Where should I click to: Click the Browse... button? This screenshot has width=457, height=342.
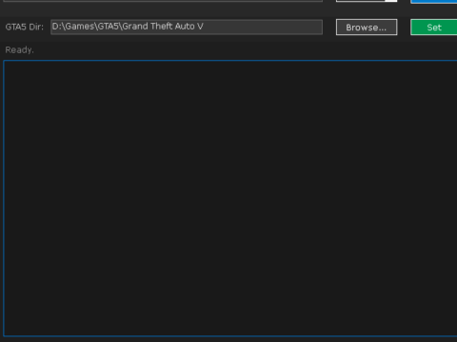(367, 28)
